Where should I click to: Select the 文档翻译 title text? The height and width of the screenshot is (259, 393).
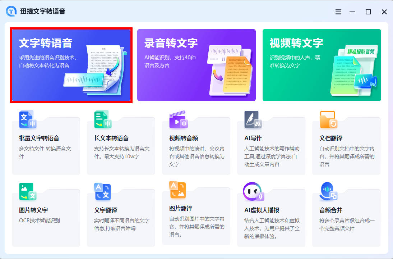331,138
